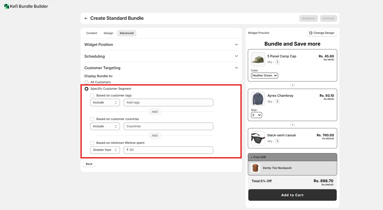The height and width of the screenshot is (210, 383).
Task: Enable Based on customer tags checkbox
Action: tap(92, 95)
